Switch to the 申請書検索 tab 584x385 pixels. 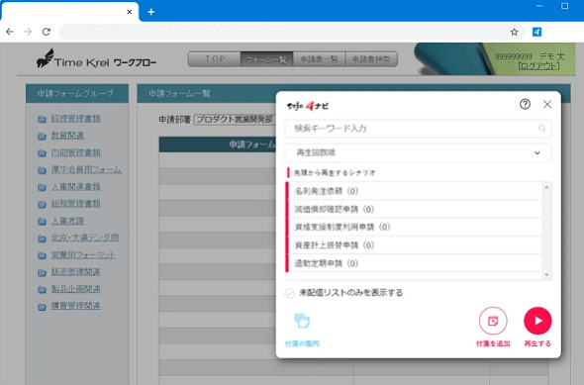click(x=371, y=59)
